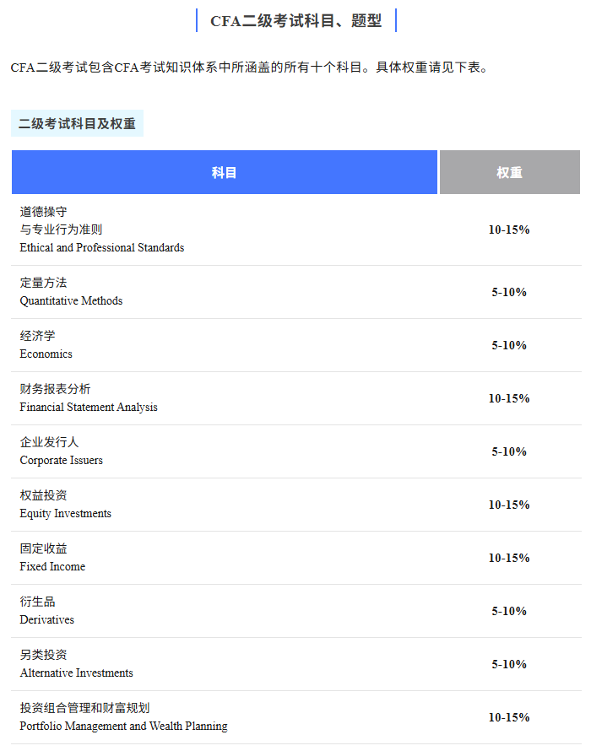Image resolution: width=591 pixels, height=751 pixels.
Task: Click the 5-10% weight for 定量方法
Action: (x=509, y=292)
